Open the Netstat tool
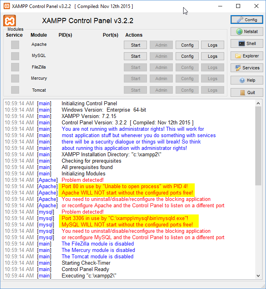The height and width of the screenshot is (289, 266). point(246,31)
